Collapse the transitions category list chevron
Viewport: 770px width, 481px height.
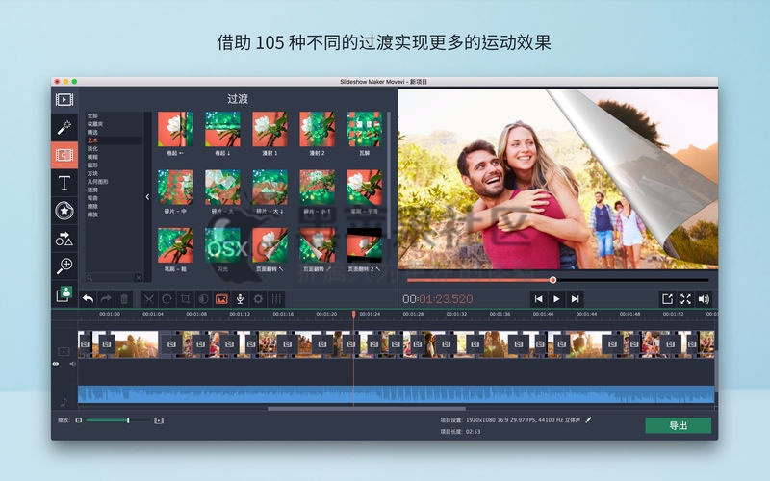point(147,197)
